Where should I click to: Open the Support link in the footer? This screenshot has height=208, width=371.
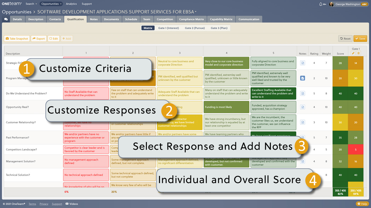[x=57, y=204]
